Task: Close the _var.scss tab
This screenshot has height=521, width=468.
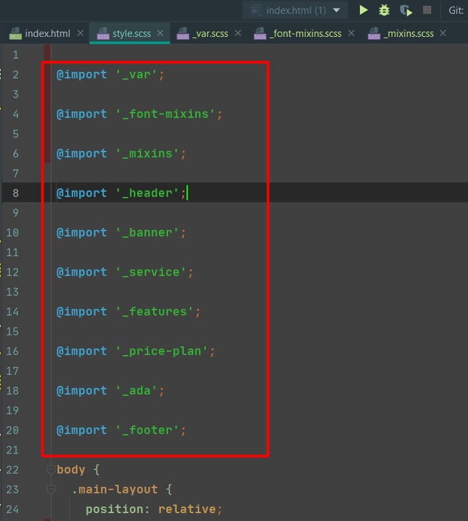Action: point(238,33)
